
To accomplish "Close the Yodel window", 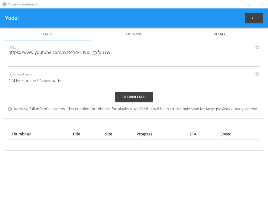I will [x=261, y=4].
